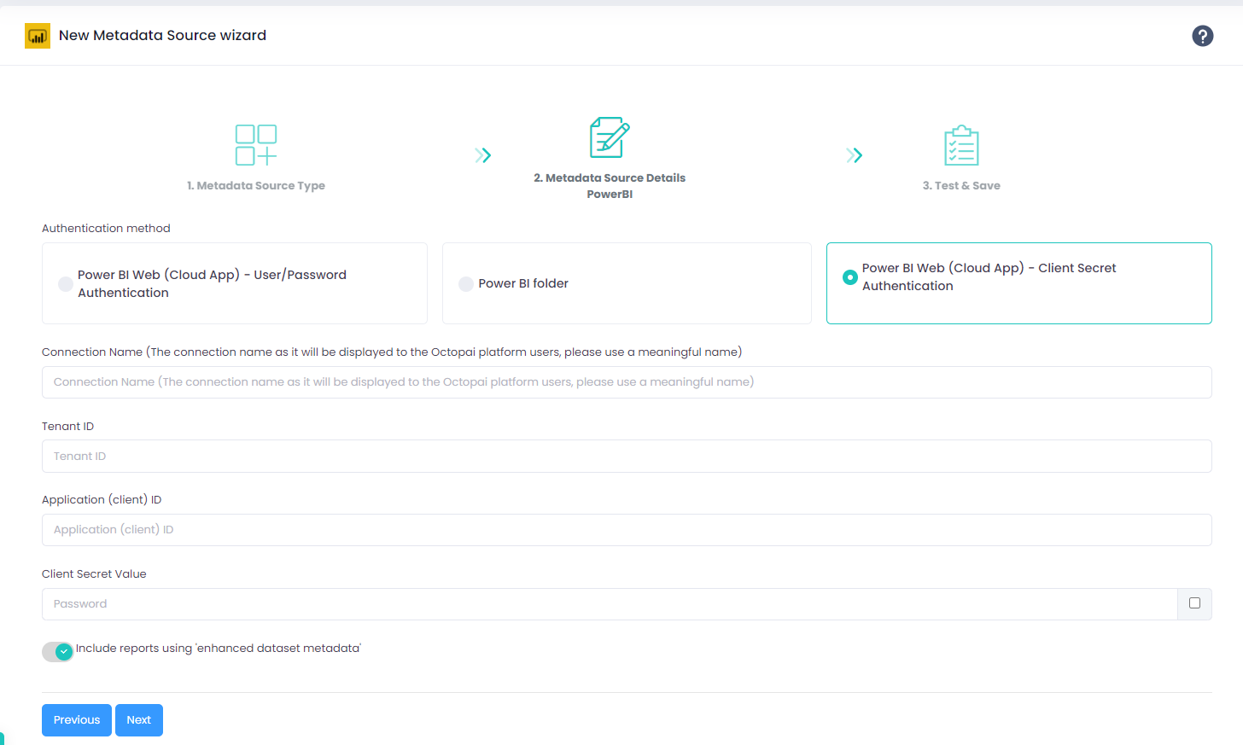Select the Power BI folder option

(466, 284)
